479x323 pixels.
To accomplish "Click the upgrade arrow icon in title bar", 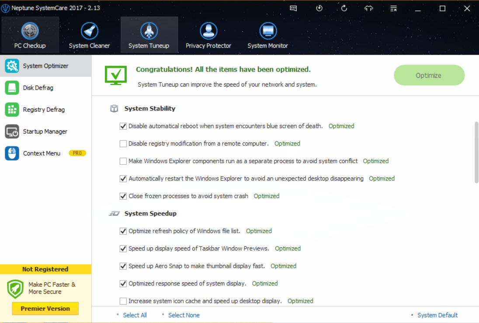I will (369, 8).
